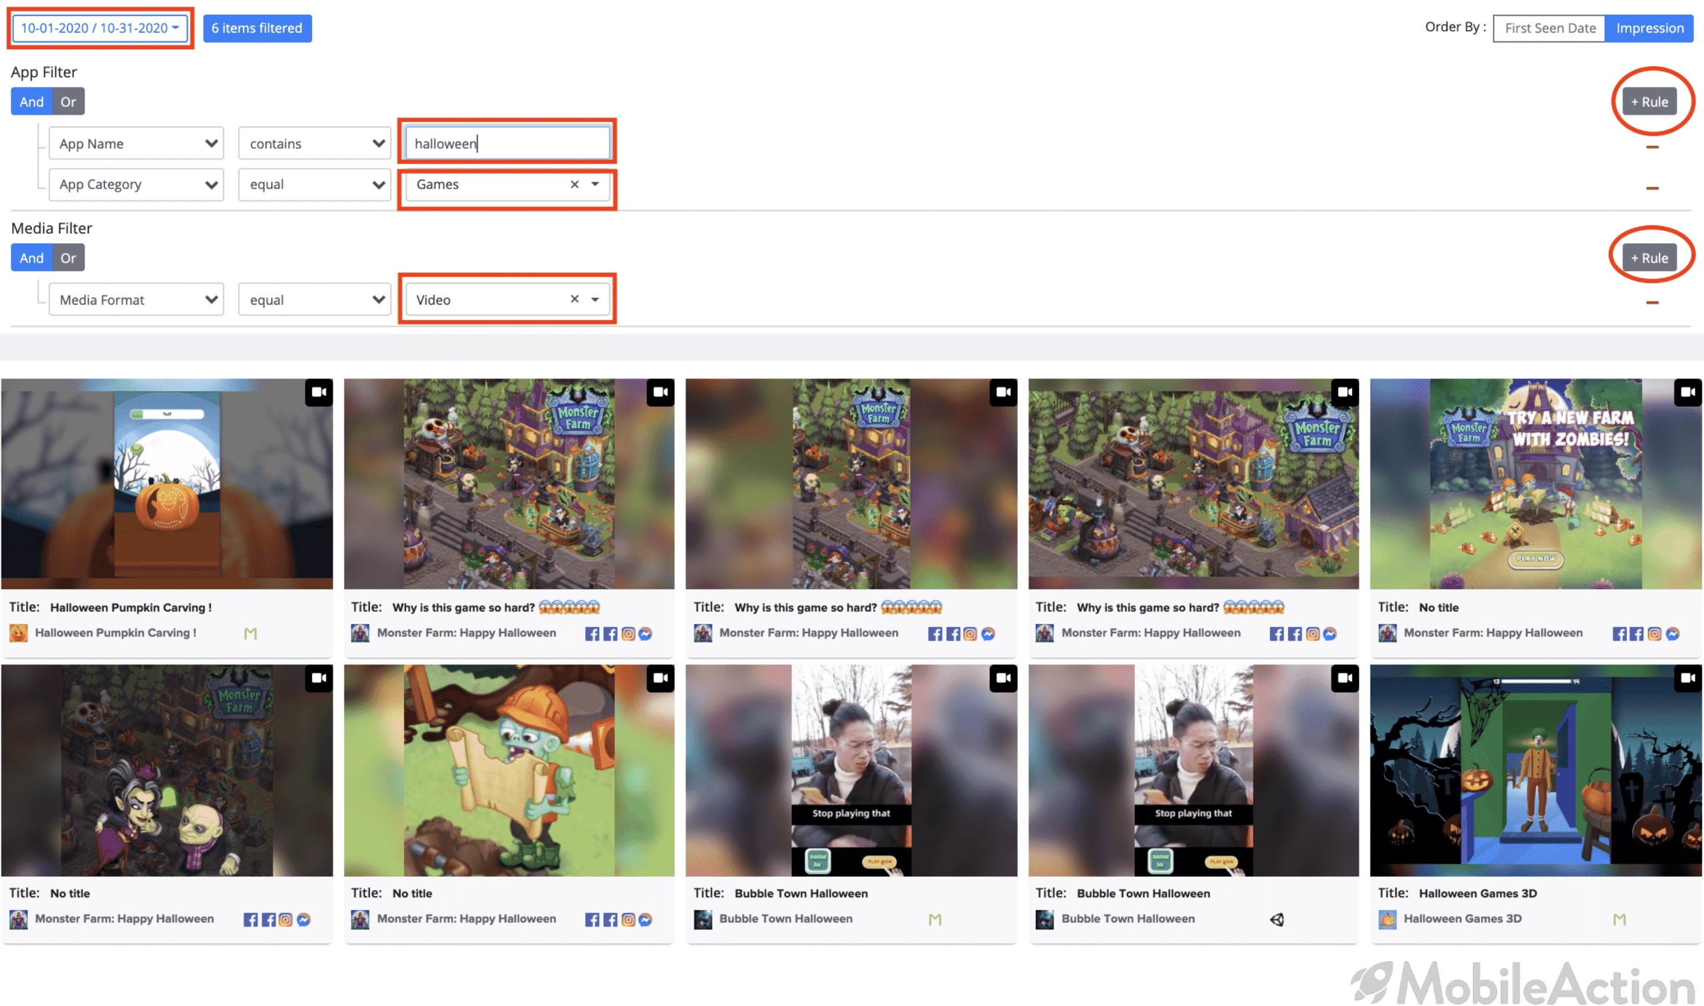Open the equal operator beside Media Format
The width and height of the screenshot is (1704, 1006).
point(314,300)
